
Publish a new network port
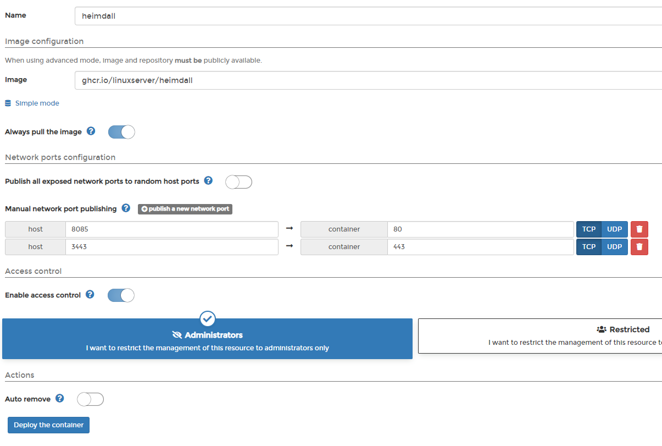coord(185,209)
